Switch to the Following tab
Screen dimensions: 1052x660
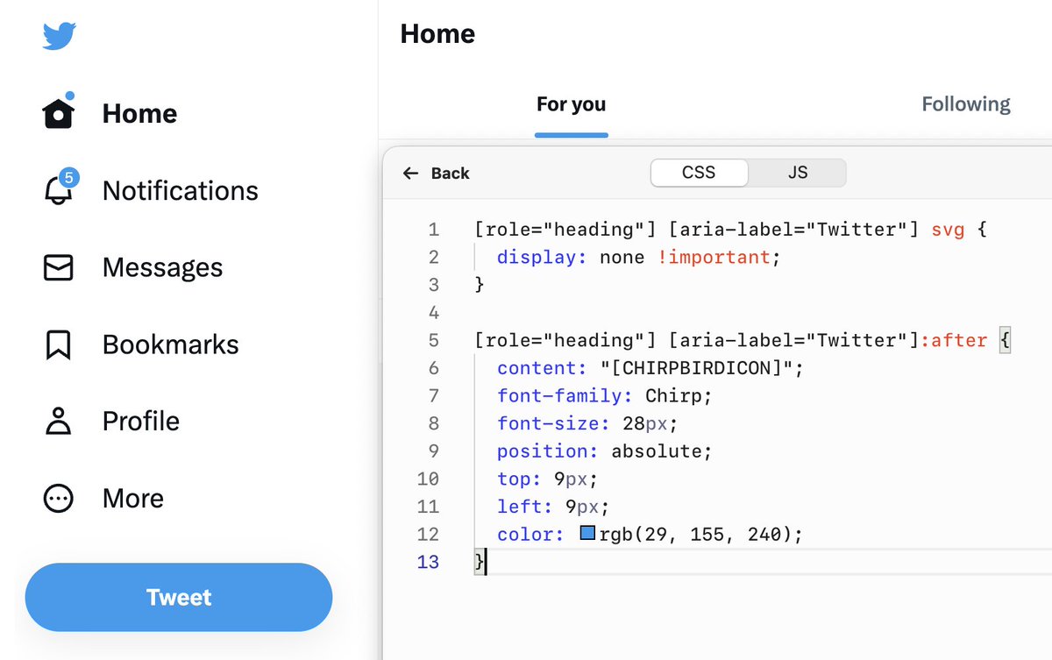966,104
